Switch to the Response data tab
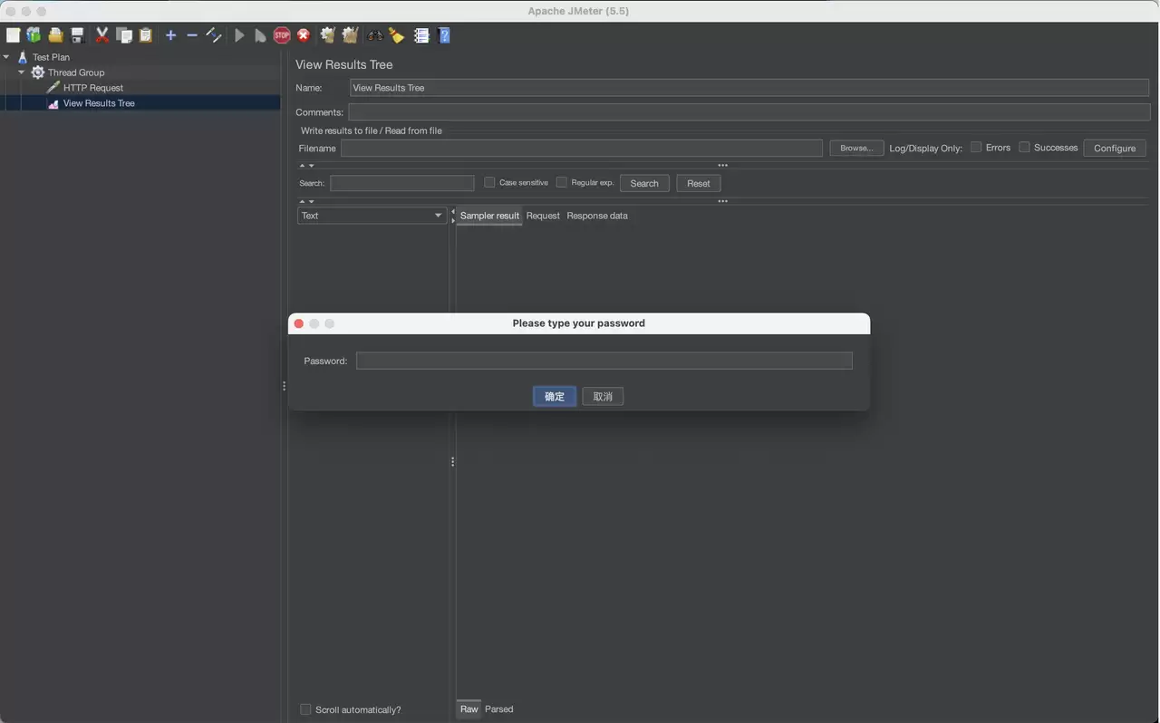This screenshot has width=1160, height=723. tap(597, 216)
